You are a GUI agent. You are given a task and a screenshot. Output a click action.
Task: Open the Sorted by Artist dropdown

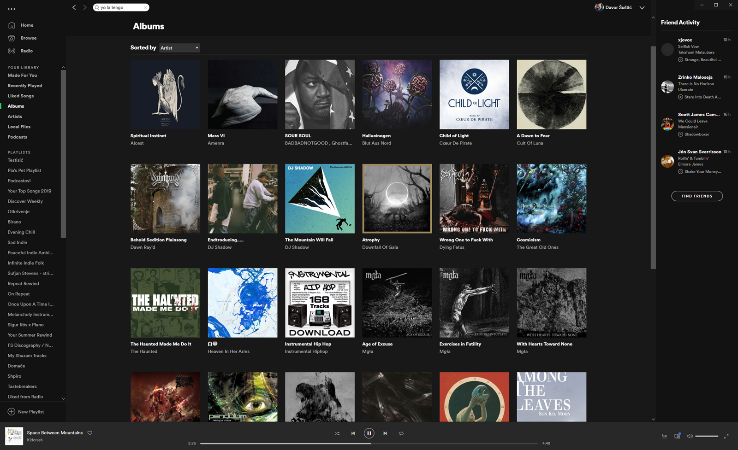(x=179, y=48)
